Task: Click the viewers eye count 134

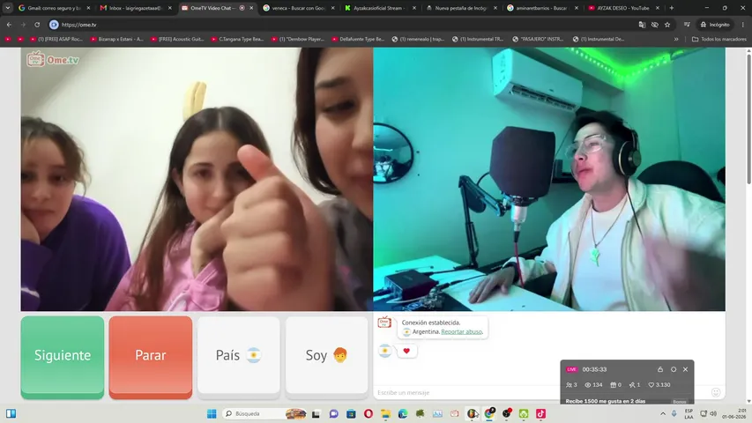Action: [593, 384]
